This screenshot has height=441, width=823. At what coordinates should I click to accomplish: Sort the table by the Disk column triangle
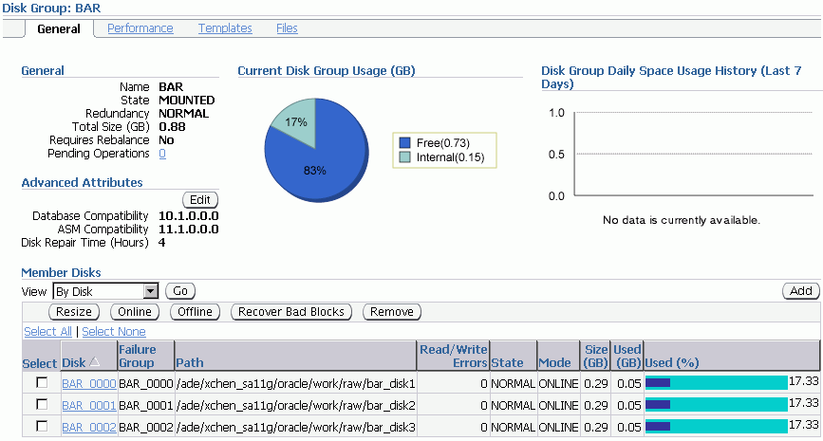coord(95,362)
